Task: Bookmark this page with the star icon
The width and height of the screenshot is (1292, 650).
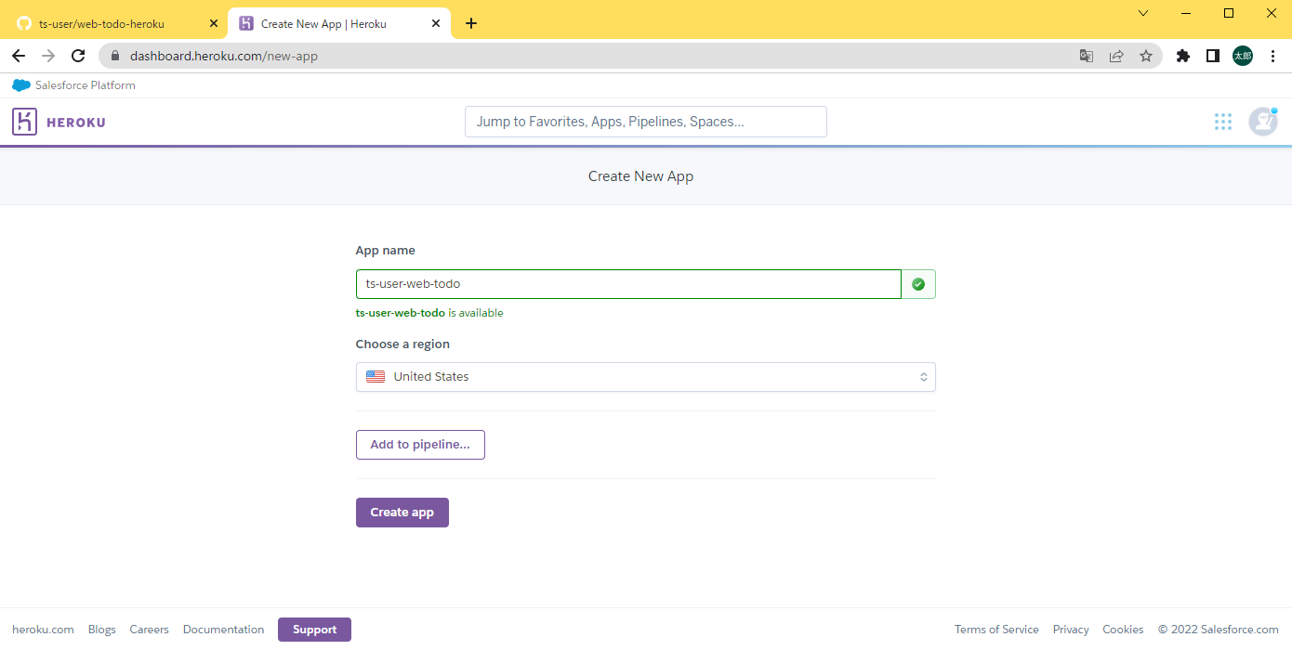Action: click(1146, 56)
